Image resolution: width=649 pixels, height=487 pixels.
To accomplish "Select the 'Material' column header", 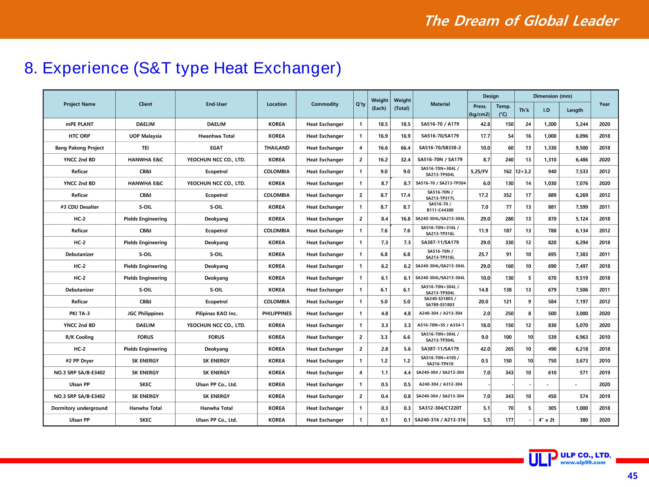I will 440,104.
